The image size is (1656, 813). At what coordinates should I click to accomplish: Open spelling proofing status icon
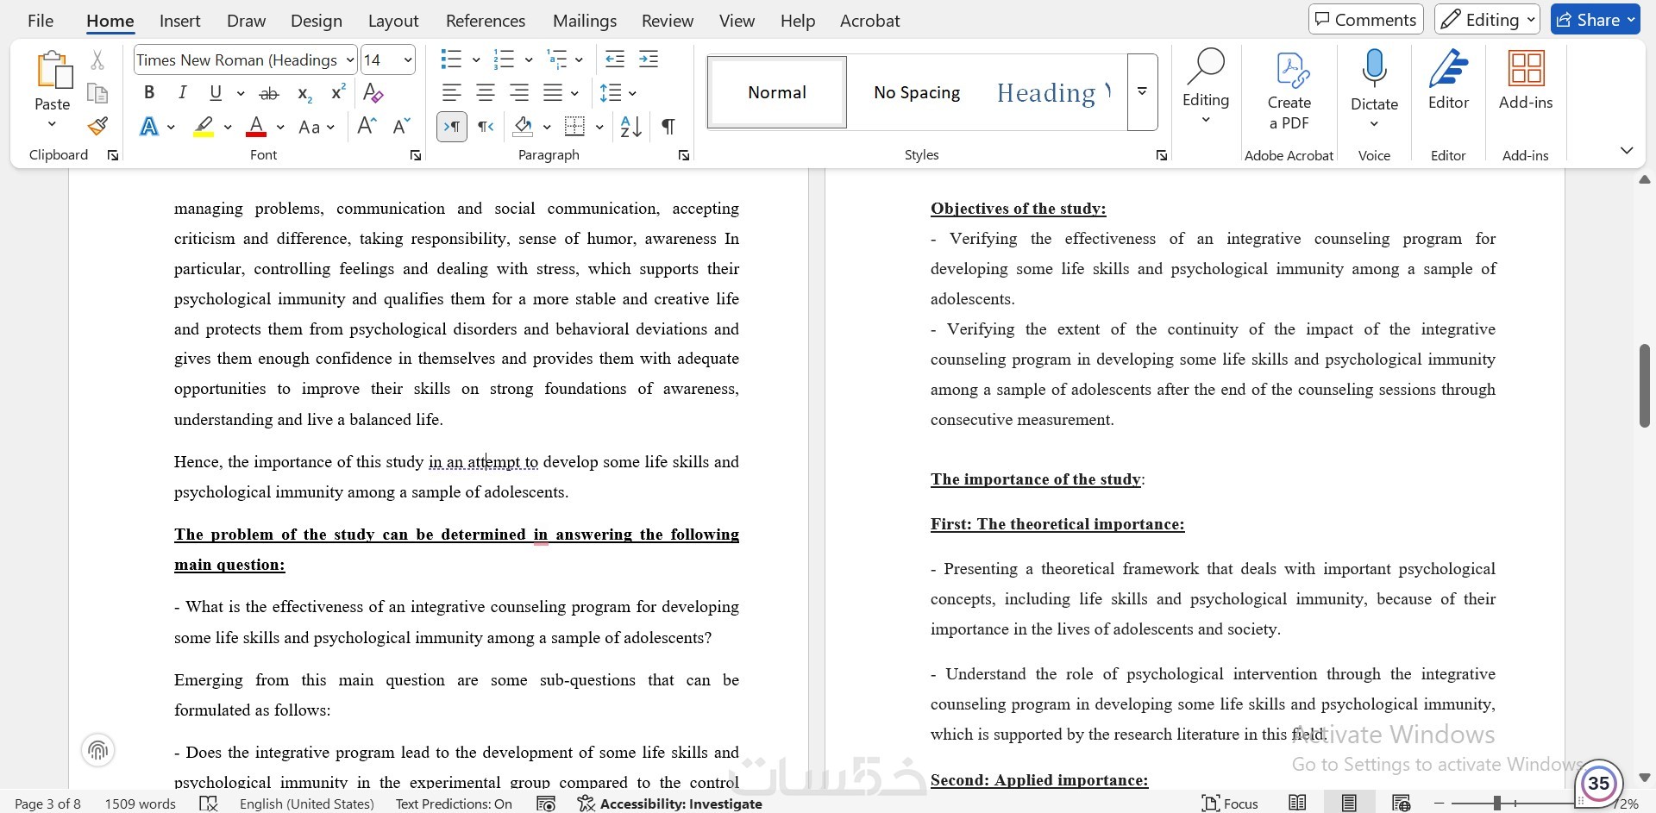[208, 804]
